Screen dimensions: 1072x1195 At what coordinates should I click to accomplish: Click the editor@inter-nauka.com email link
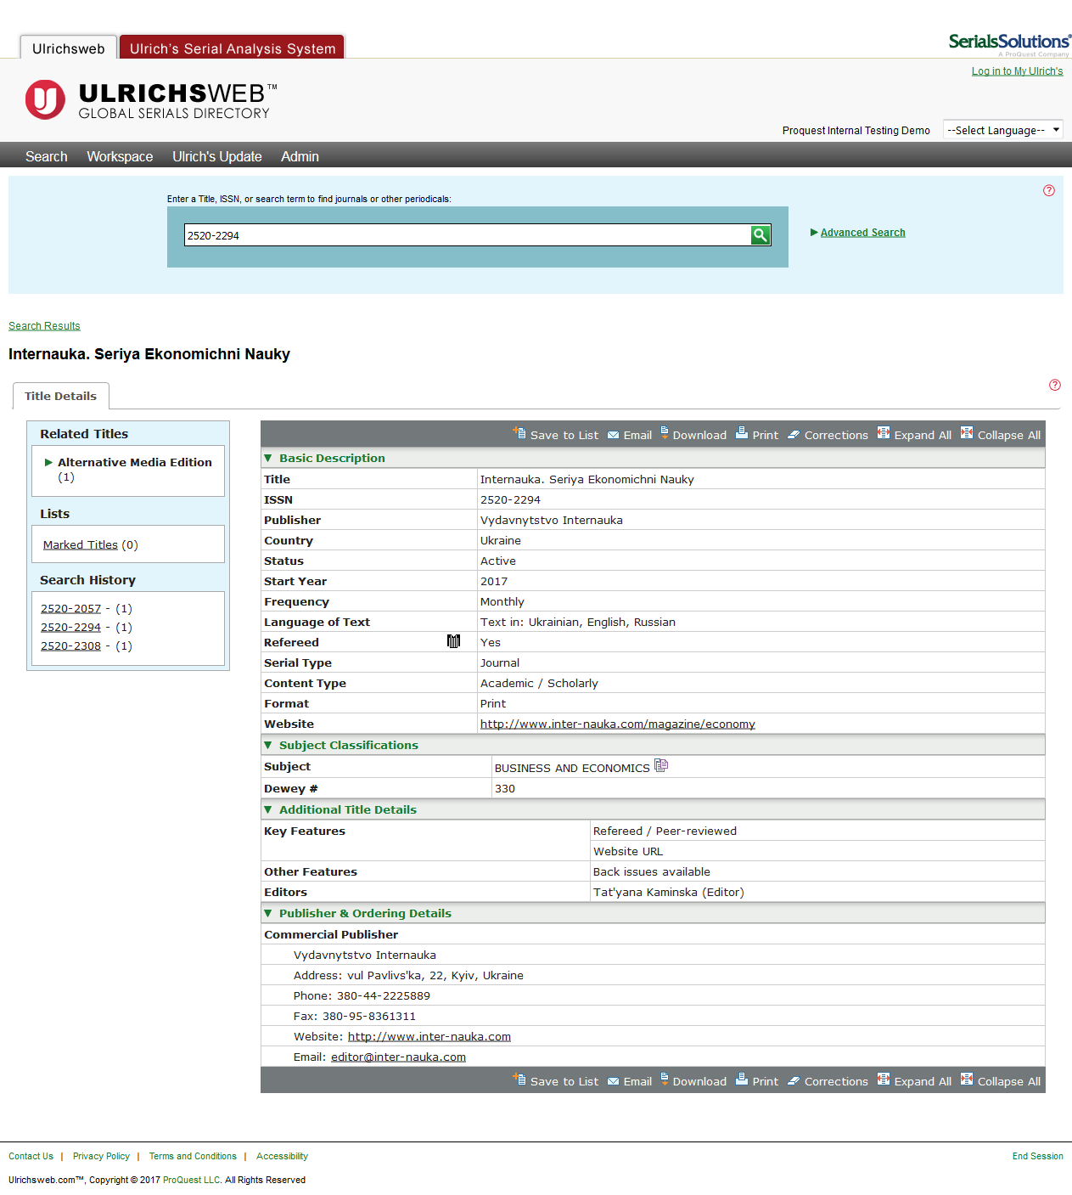398,1057
